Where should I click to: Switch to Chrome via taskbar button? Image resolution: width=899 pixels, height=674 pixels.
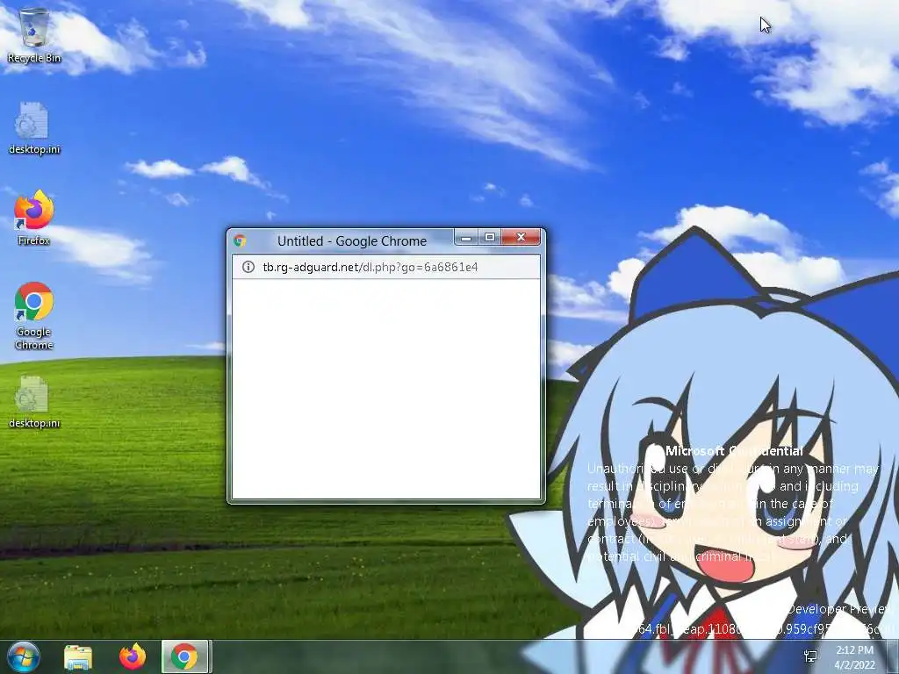(x=184, y=656)
